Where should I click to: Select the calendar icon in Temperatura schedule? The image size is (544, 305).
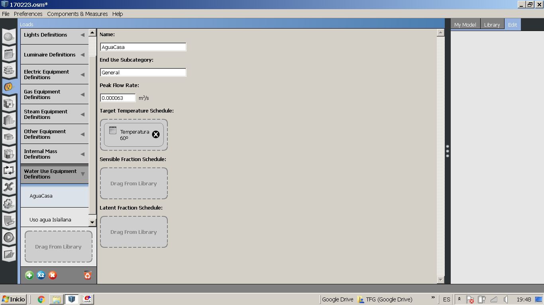[x=113, y=130]
